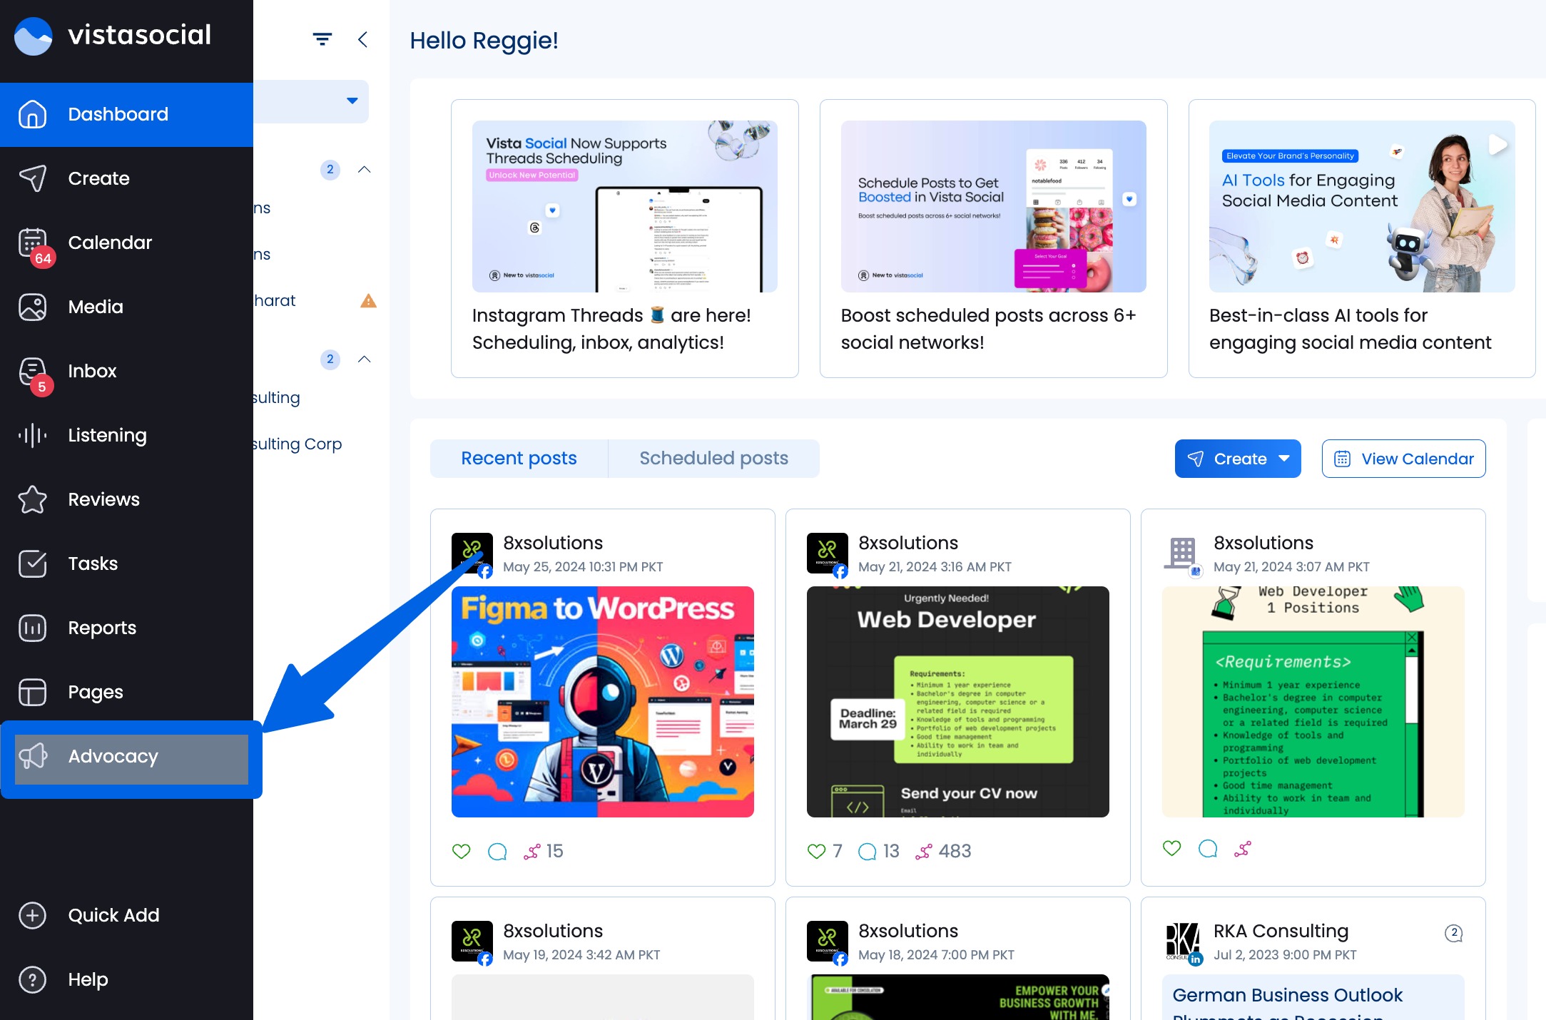Switch to the Scheduled posts tab
Viewport: 1546px width, 1020px height.
pos(713,458)
